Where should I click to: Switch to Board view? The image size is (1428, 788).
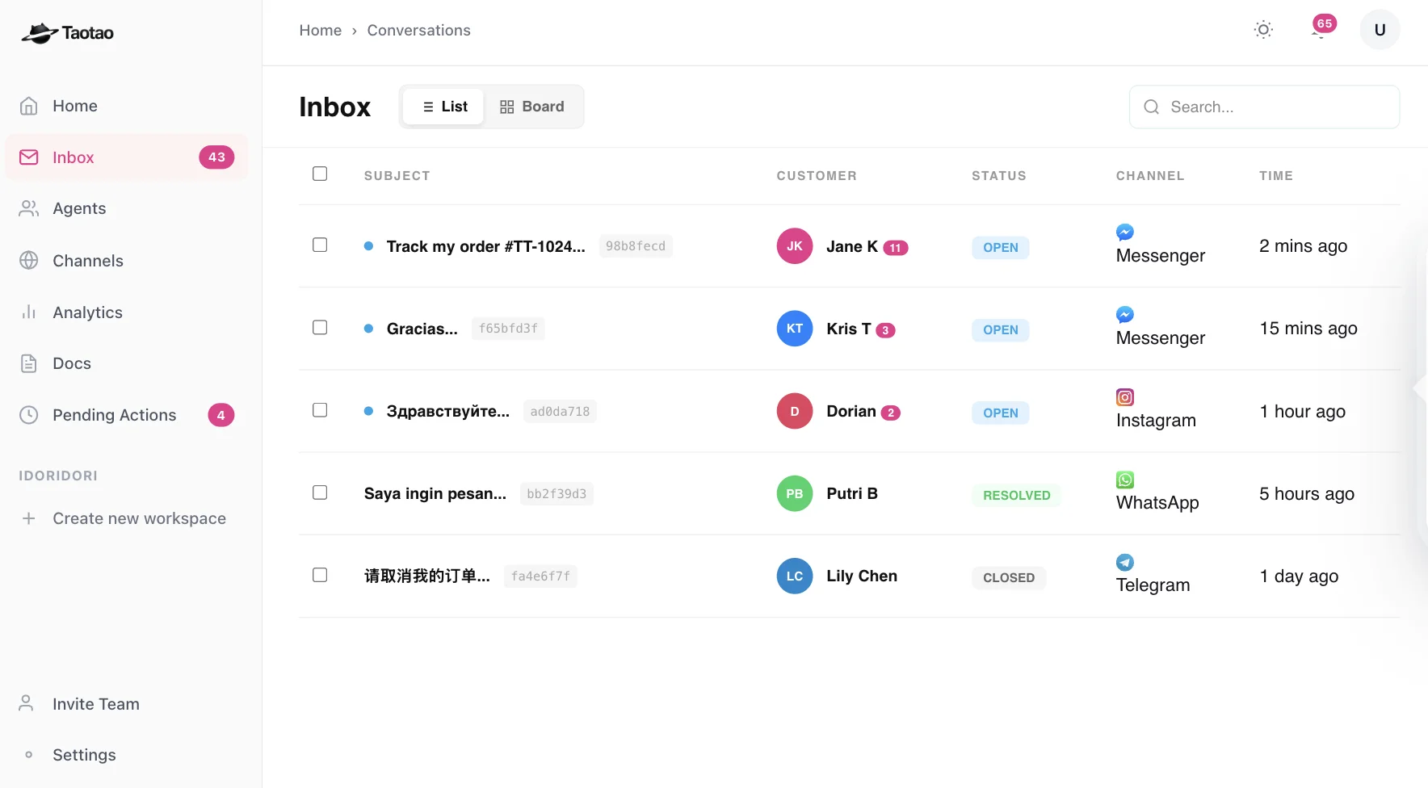tap(532, 107)
